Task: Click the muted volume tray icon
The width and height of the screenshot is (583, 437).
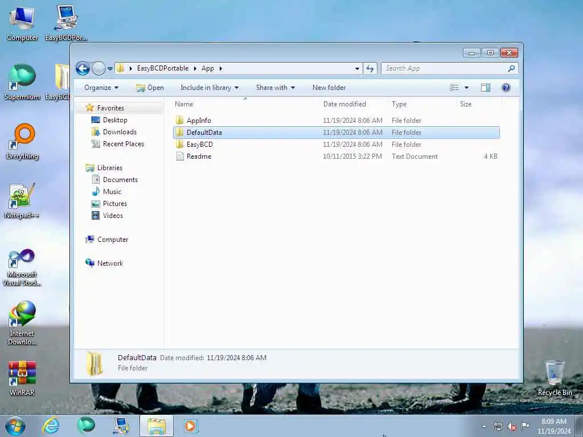Action: pyautogui.click(x=512, y=427)
